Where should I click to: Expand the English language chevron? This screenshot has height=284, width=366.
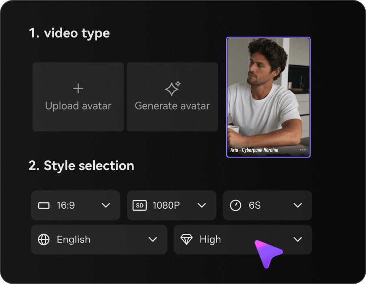pos(152,239)
